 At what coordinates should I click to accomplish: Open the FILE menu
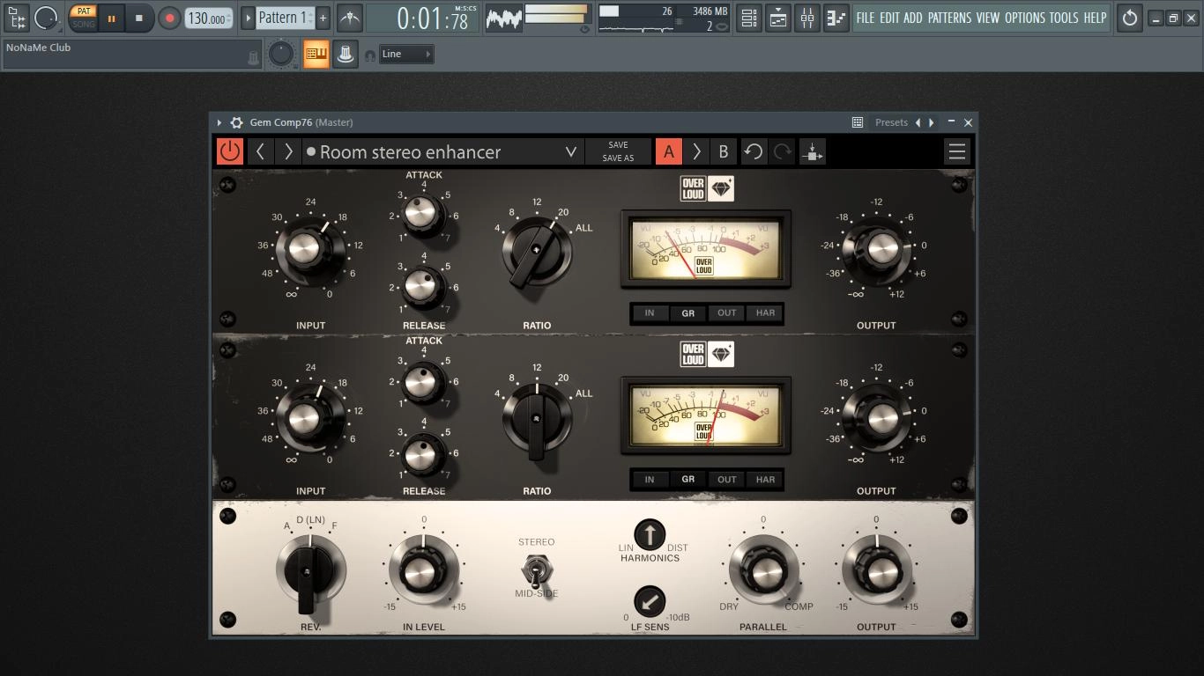click(x=866, y=18)
